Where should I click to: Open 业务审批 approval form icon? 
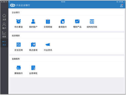pos(33,68)
